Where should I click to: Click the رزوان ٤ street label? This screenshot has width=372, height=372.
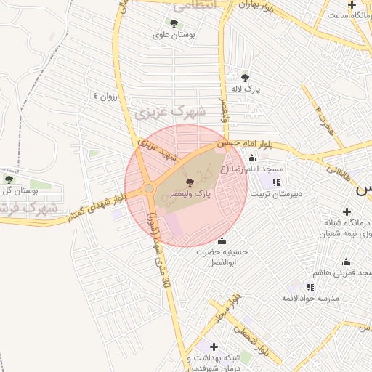point(105,97)
